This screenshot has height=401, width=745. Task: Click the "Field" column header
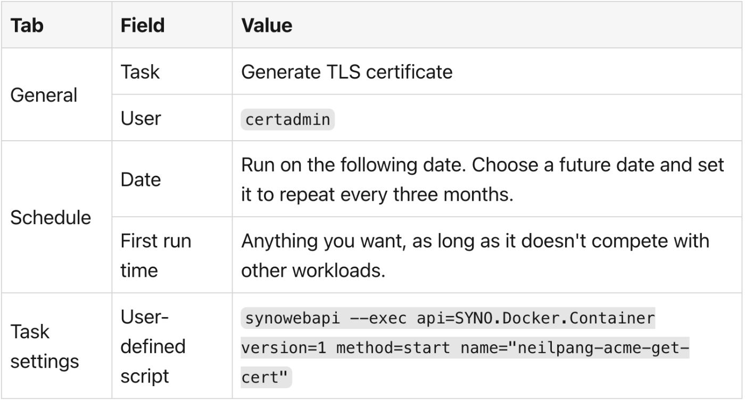pos(142,25)
